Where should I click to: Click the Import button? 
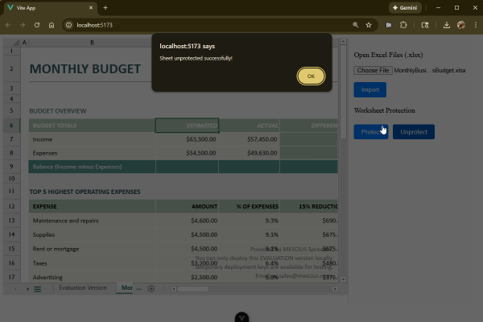point(369,90)
